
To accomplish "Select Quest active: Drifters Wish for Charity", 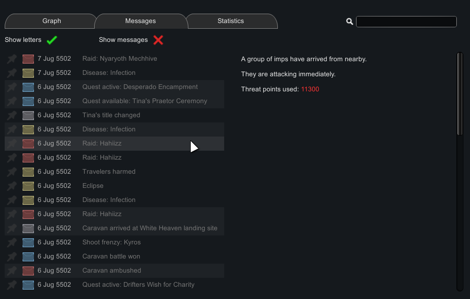I will tap(138, 285).
